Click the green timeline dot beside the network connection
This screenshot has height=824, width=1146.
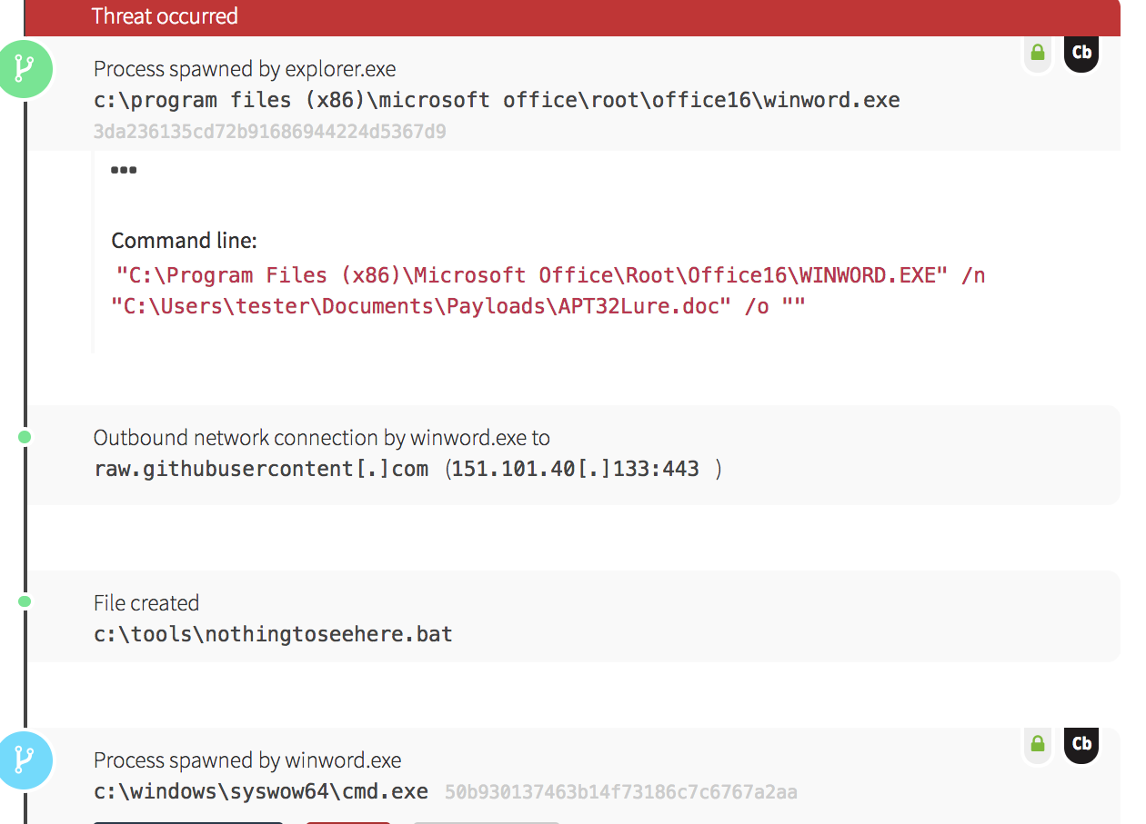pos(25,436)
